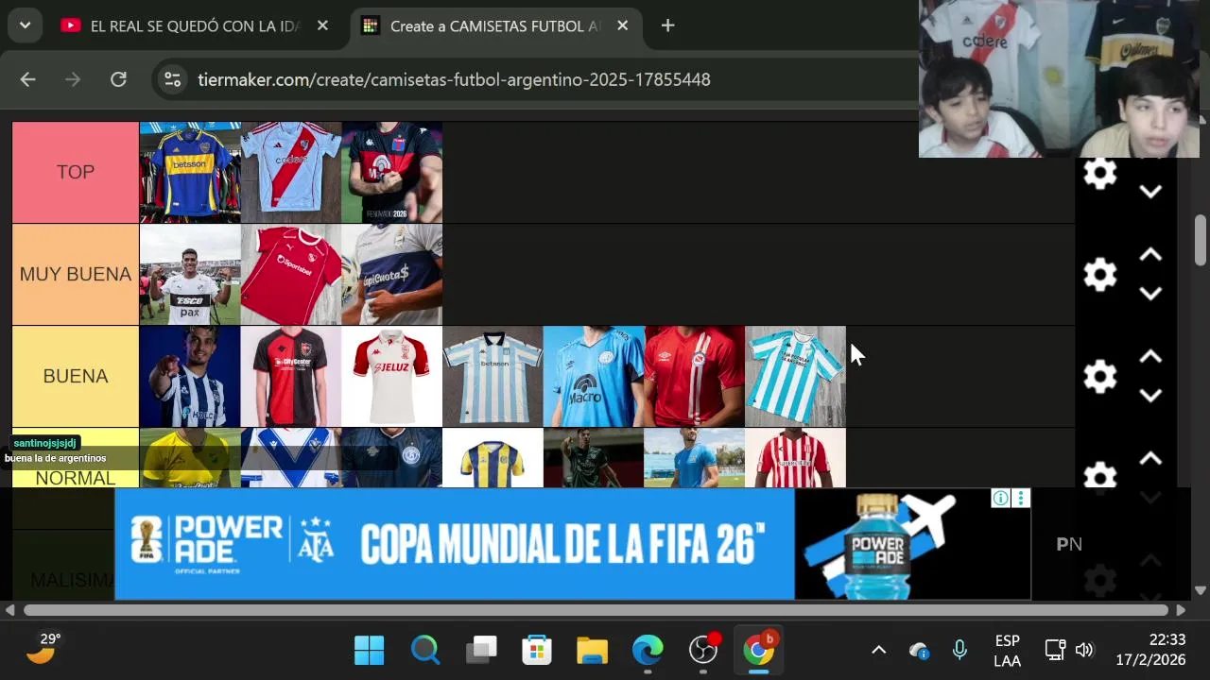Image resolution: width=1210 pixels, height=680 pixels.
Task: Select the navy-white striped jersey in MUY BUENA
Action: point(392,274)
